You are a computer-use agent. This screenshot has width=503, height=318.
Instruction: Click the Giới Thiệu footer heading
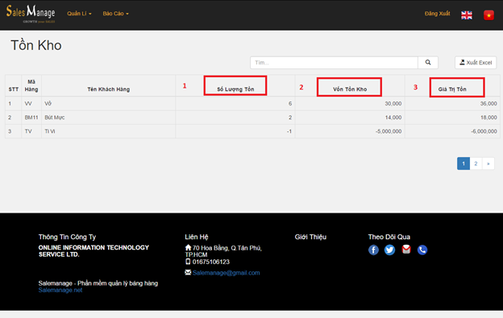pyautogui.click(x=310, y=237)
